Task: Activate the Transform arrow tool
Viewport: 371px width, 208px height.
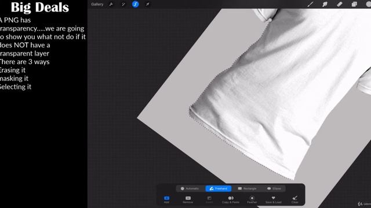Action: click(x=147, y=4)
